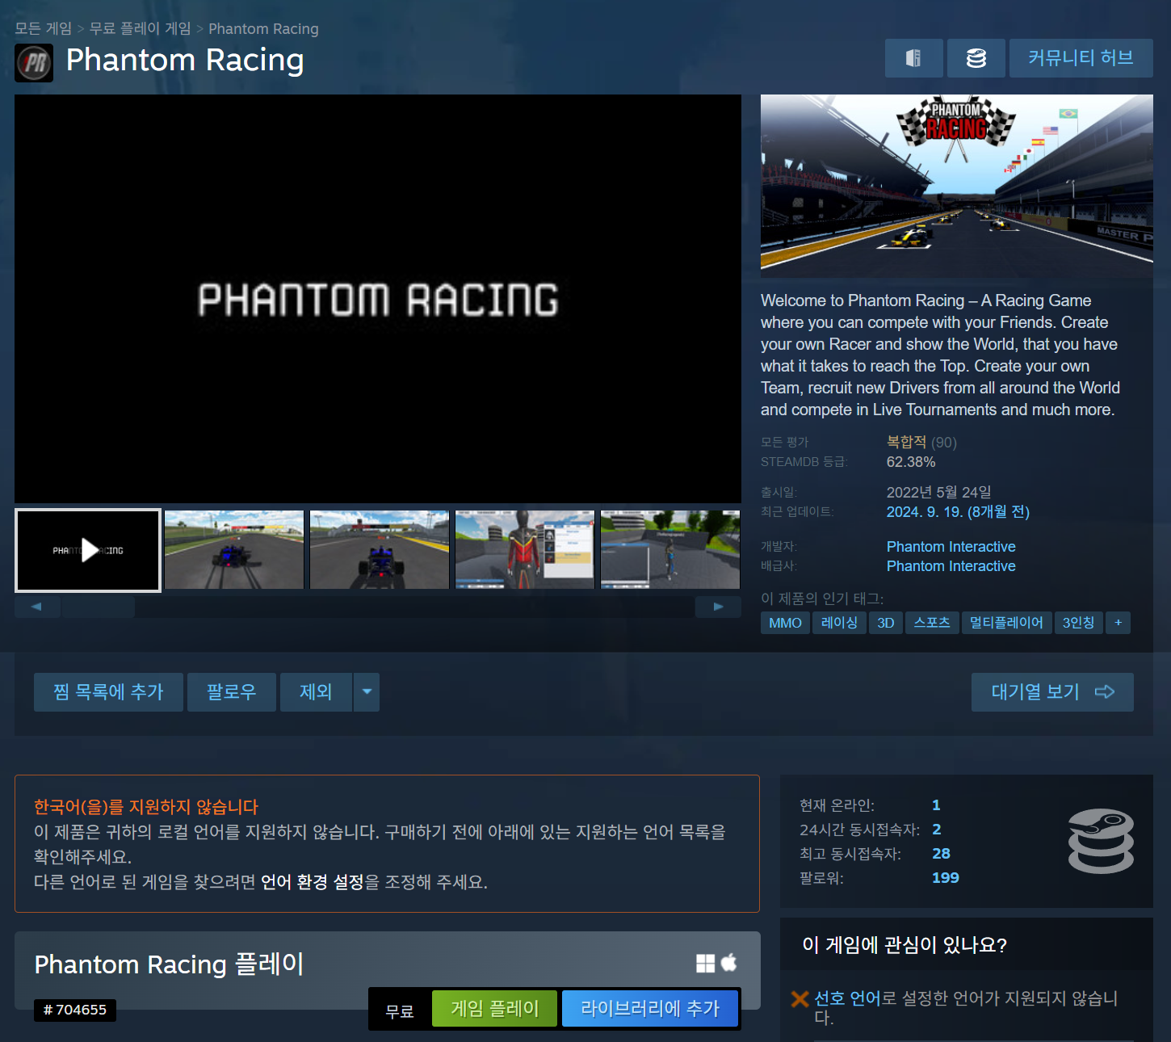
Task: Open the SteamDB database icon button
Action: tap(976, 58)
